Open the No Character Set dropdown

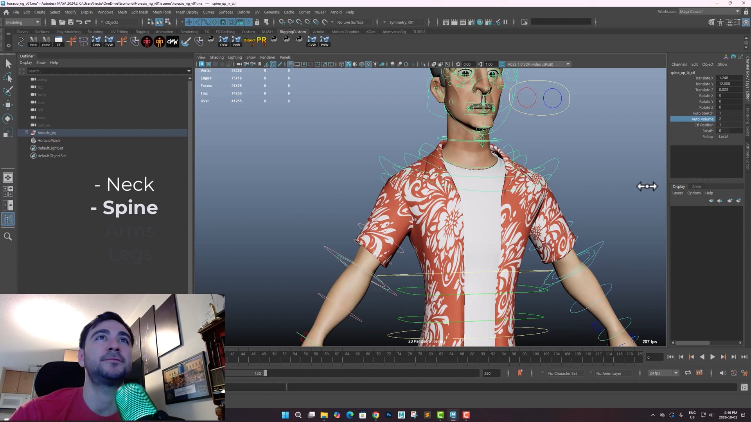(562, 373)
